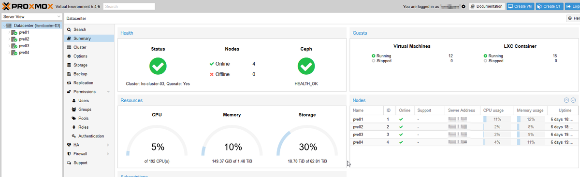Open the Support section
The image size is (580, 177).
click(80, 163)
